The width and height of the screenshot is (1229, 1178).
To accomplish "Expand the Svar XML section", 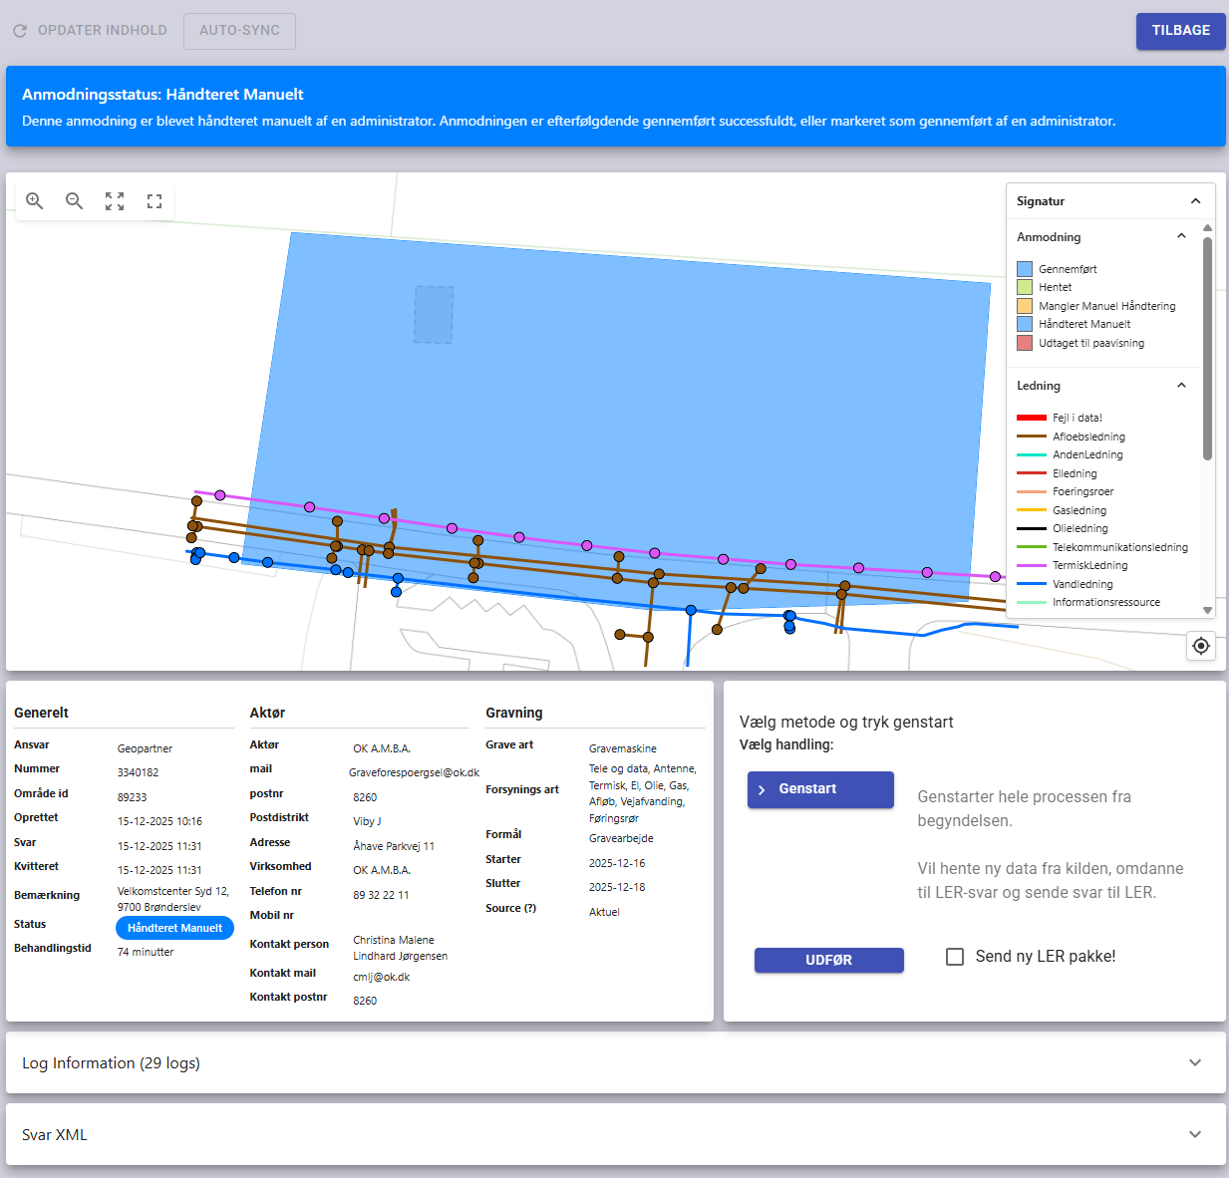I will pyautogui.click(x=616, y=1134).
